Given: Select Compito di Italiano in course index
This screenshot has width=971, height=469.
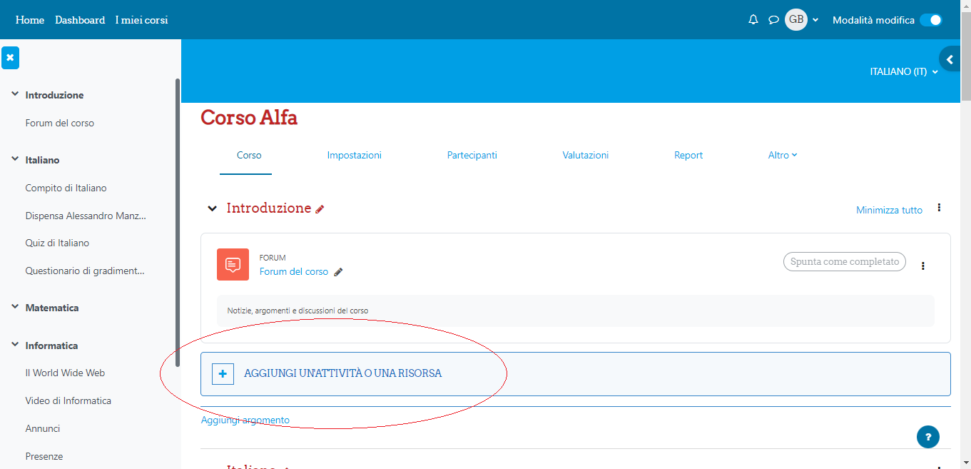Looking at the screenshot, I should click(x=66, y=188).
